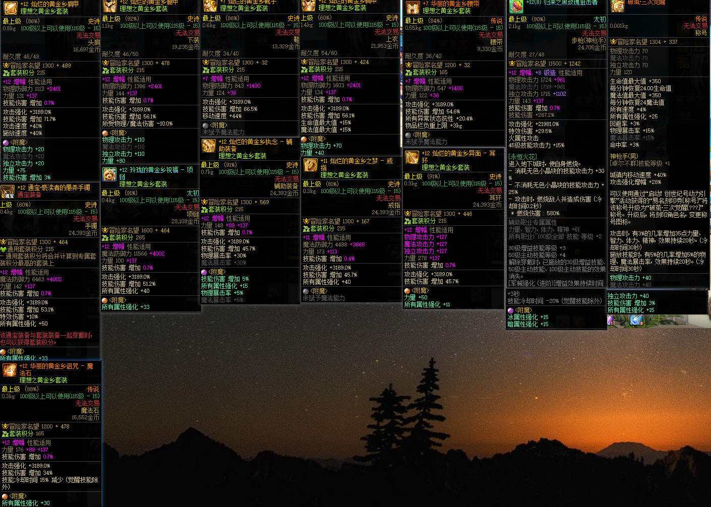
Task: Select the 破茧·三次觉醒 title icon
Action: pyautogui.click(x=618, y=6)
